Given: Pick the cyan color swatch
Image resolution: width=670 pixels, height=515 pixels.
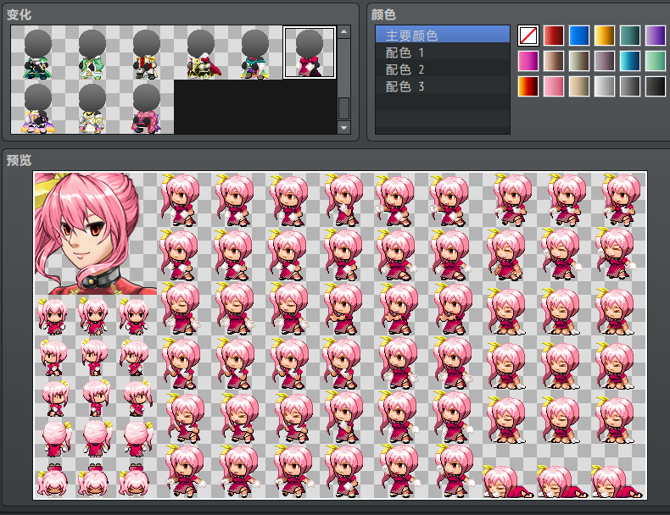Looking at the screenshot, I should coord(630,61).
